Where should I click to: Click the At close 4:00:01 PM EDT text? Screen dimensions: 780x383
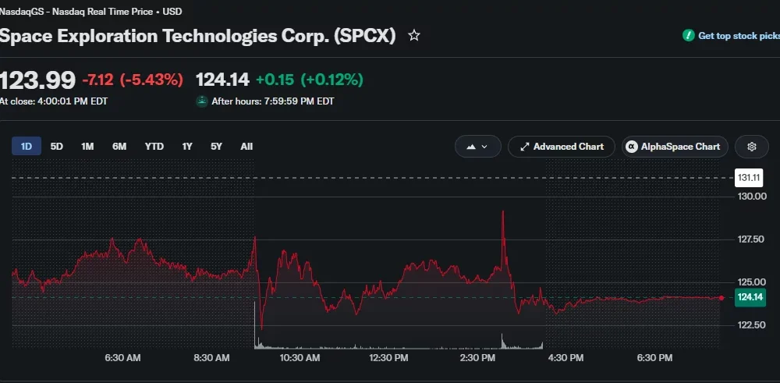[x=53, y=101]
